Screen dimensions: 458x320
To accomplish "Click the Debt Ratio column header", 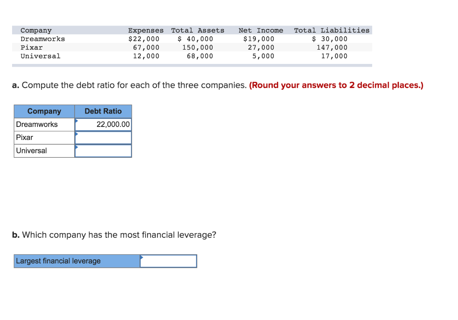I will click(x=103, y=111).
